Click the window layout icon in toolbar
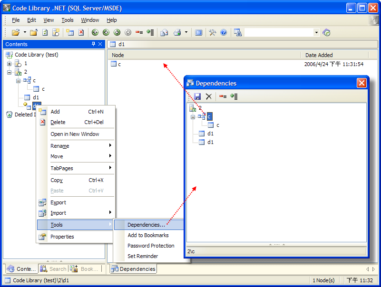 click(x=198, y=32)
